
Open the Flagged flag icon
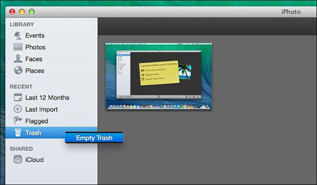pos(18,121)
